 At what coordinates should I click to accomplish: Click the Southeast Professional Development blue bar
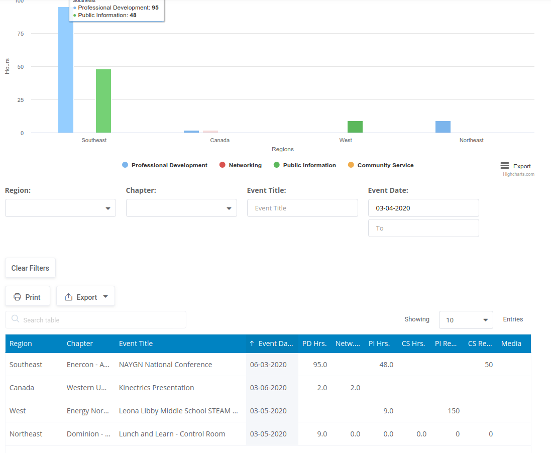click(66, 75)
